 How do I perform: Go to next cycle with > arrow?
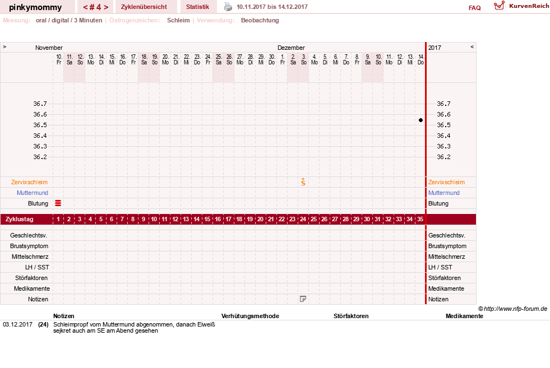coord(106,7)
